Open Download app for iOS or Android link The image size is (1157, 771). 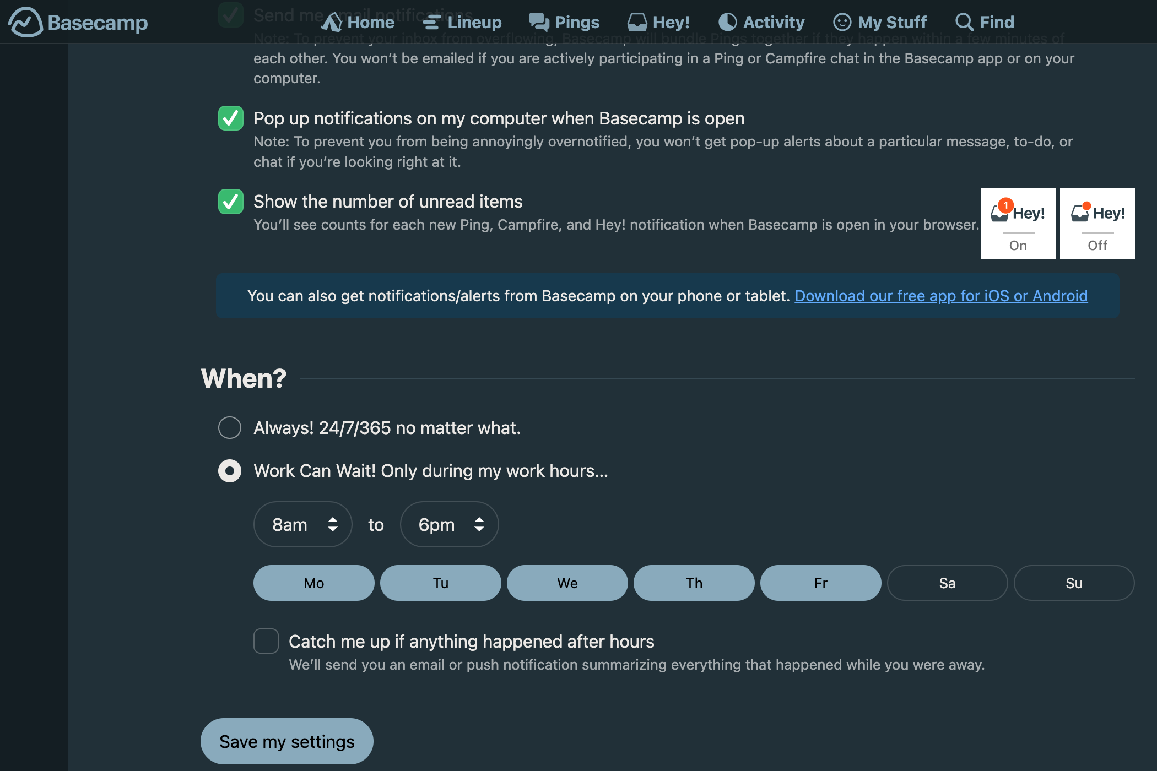point(940,296)
